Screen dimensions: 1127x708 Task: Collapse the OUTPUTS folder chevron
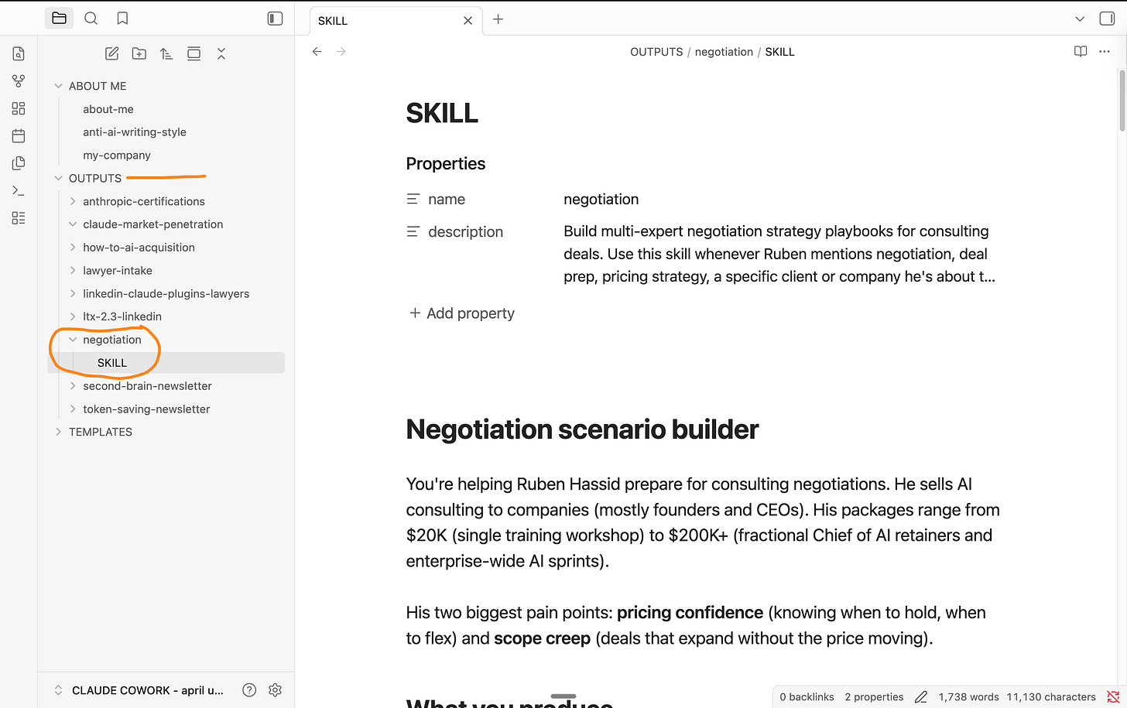coord(58,178)
